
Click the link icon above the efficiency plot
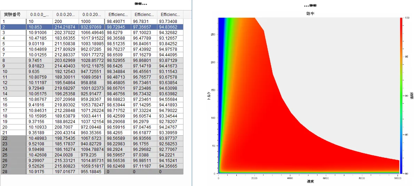pyautogui.click(x=313, y=5)
